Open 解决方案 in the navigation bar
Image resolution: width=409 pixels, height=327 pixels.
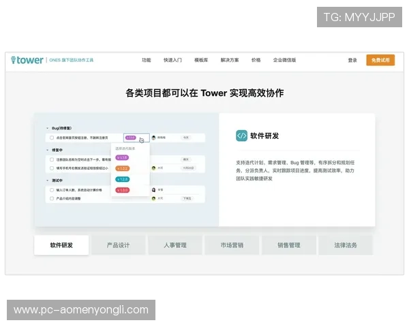tap(230, 60)
